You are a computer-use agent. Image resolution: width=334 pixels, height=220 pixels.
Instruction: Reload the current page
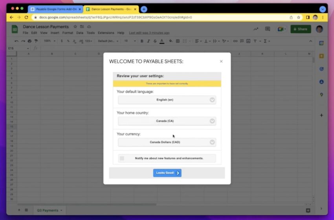click(x=26, y=17)
